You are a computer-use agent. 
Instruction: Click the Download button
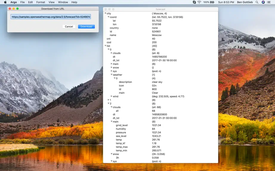click(86, 26)
